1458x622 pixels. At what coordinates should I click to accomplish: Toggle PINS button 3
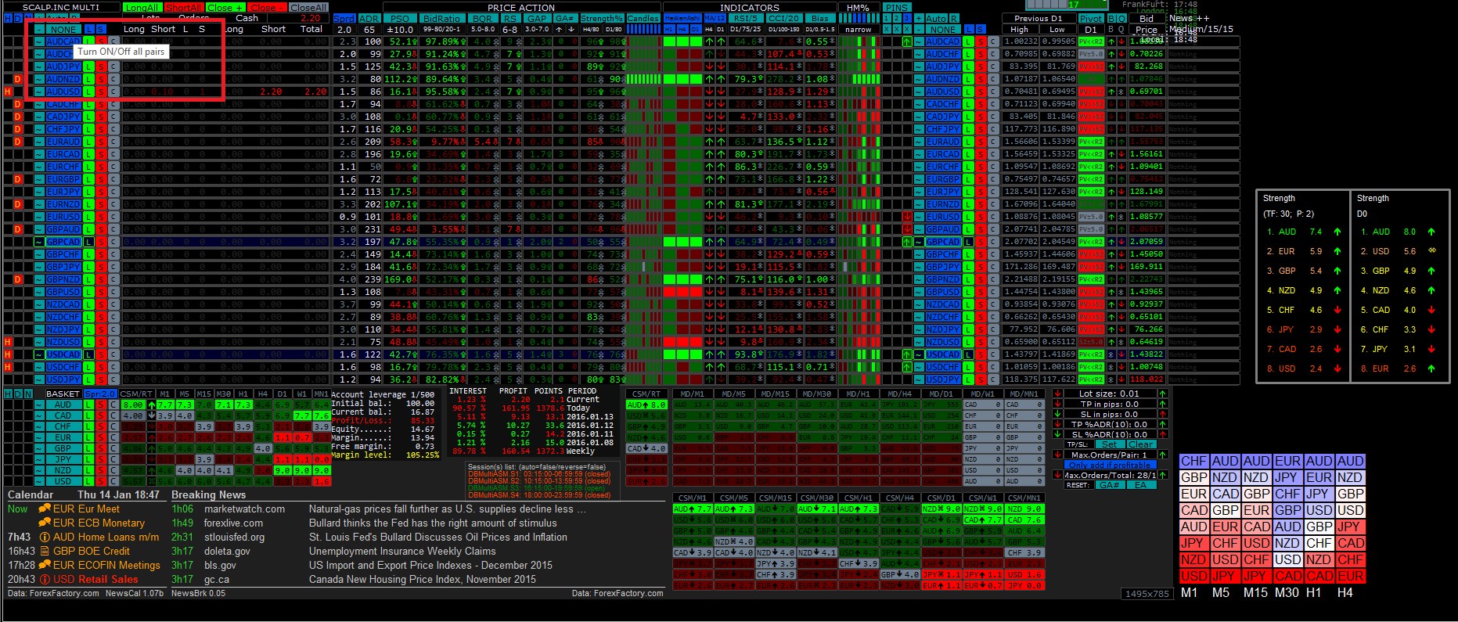[x=907, y=18]
